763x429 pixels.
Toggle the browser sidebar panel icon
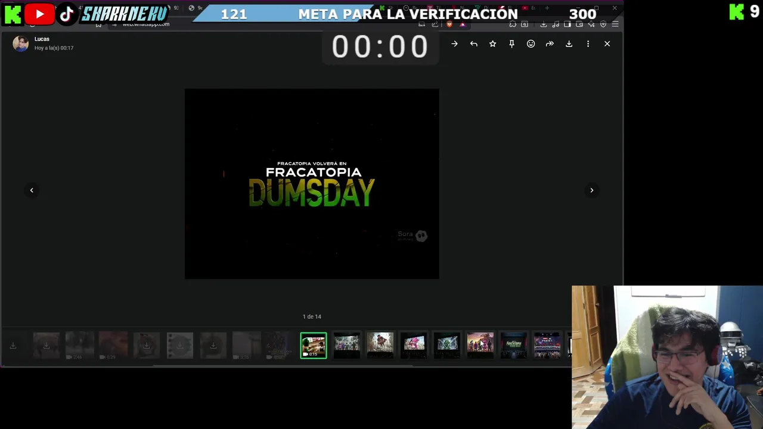tap(567, 24)
